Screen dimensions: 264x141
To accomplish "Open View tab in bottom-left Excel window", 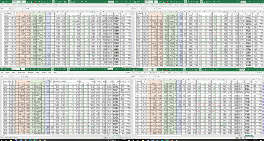I will pos(50,73).
